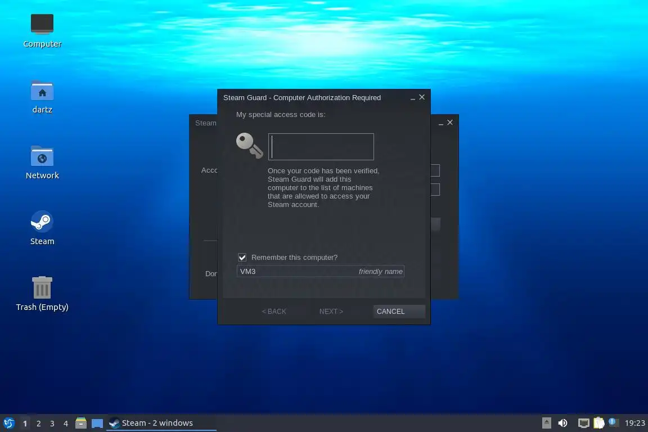Open the clipboard manager tray icon
648x432 pixels.
(599, 423)
